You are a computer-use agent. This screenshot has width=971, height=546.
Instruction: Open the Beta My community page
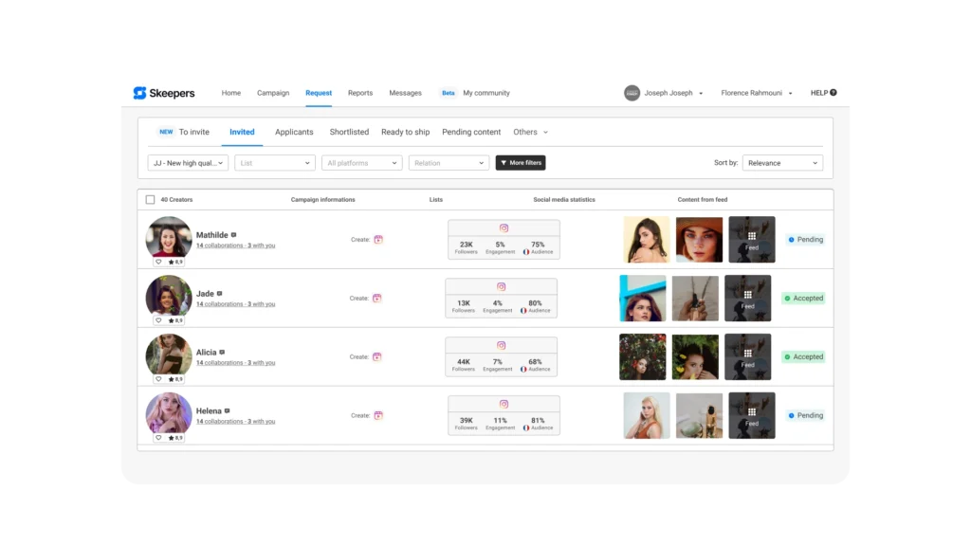click(x=476, y=93)
